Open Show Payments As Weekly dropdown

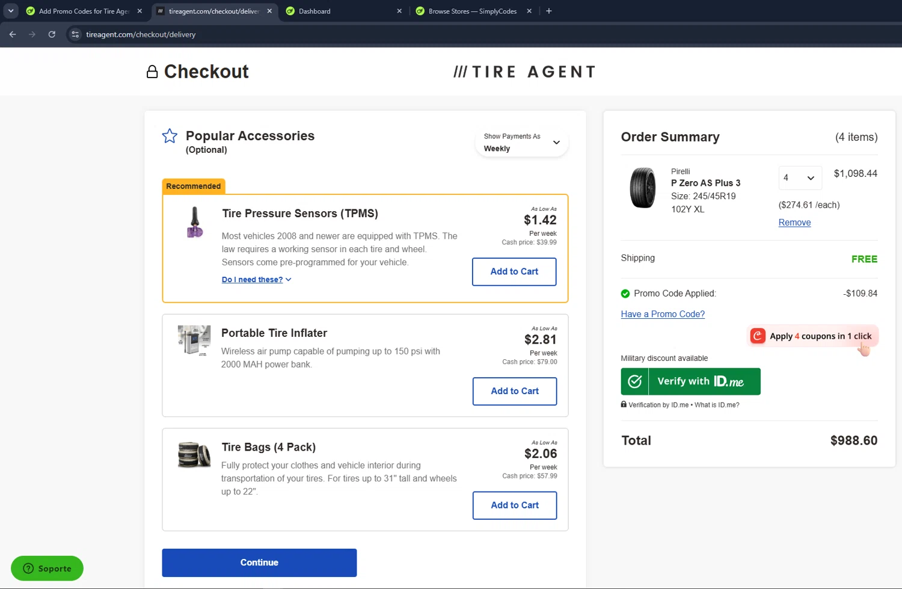tap(521, 143)
